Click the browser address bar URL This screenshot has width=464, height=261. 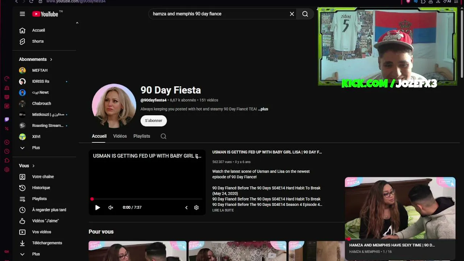tap(76, 1)
